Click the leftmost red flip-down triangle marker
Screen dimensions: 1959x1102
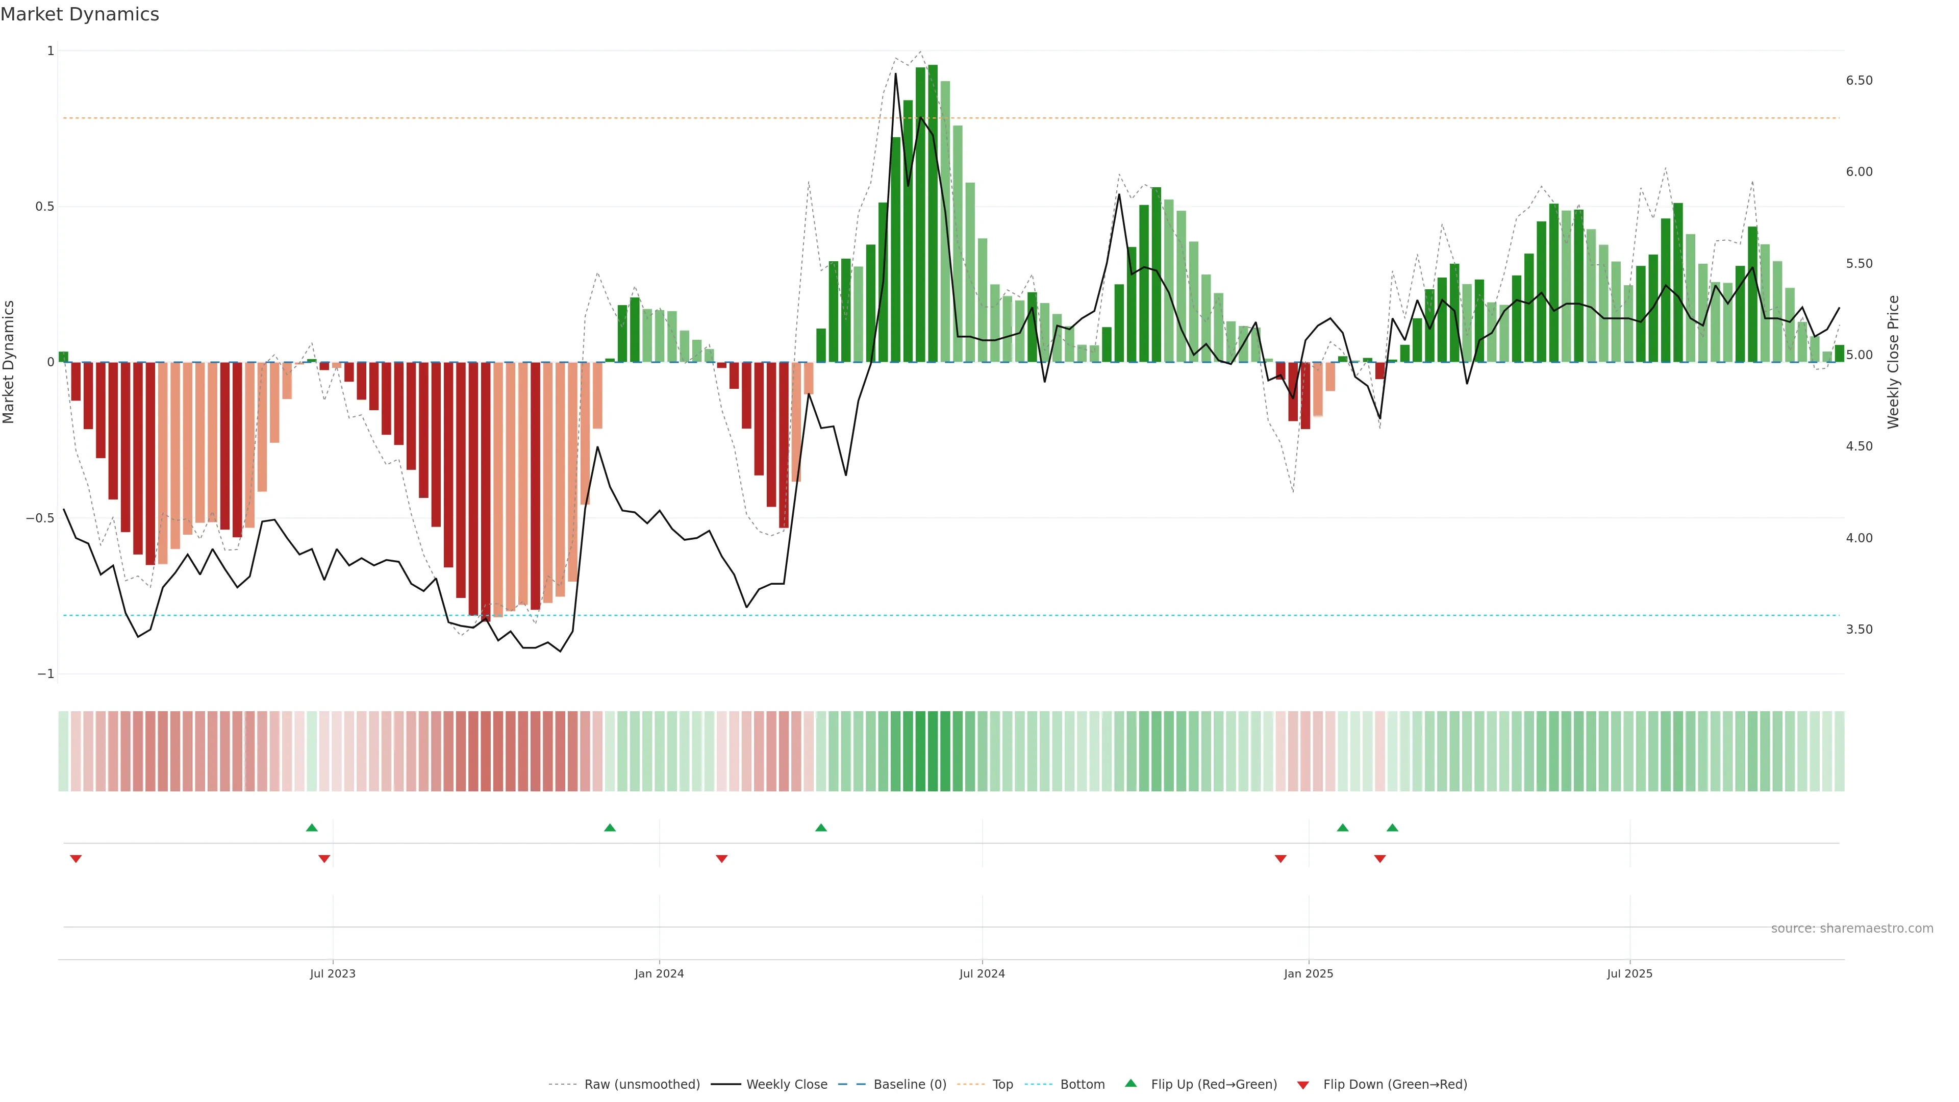point(76,859)
